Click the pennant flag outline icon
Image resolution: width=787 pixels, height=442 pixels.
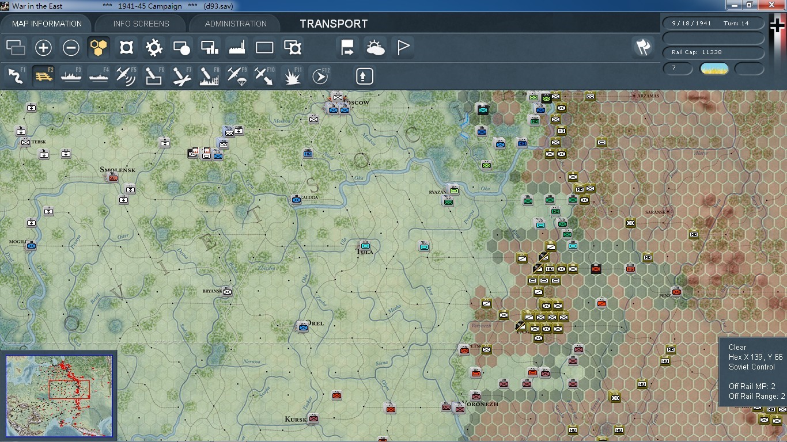click(403, 48)
